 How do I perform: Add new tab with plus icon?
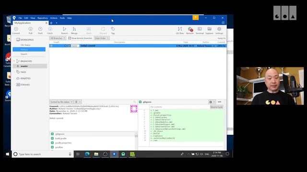pyautogui.click(x=51, y=23)
